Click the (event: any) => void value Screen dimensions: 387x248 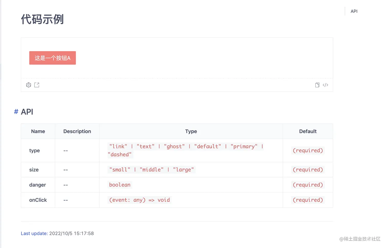coord(139,200)
